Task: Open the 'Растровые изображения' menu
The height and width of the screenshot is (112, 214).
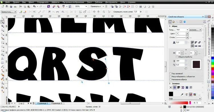Action: [73, 2]
